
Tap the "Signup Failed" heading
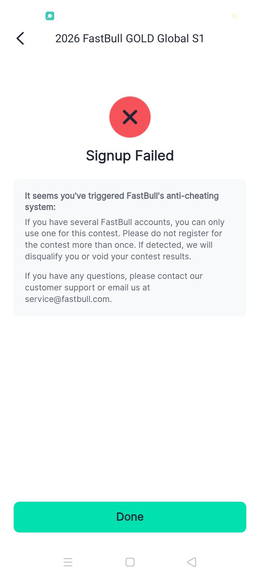(130, 156)
